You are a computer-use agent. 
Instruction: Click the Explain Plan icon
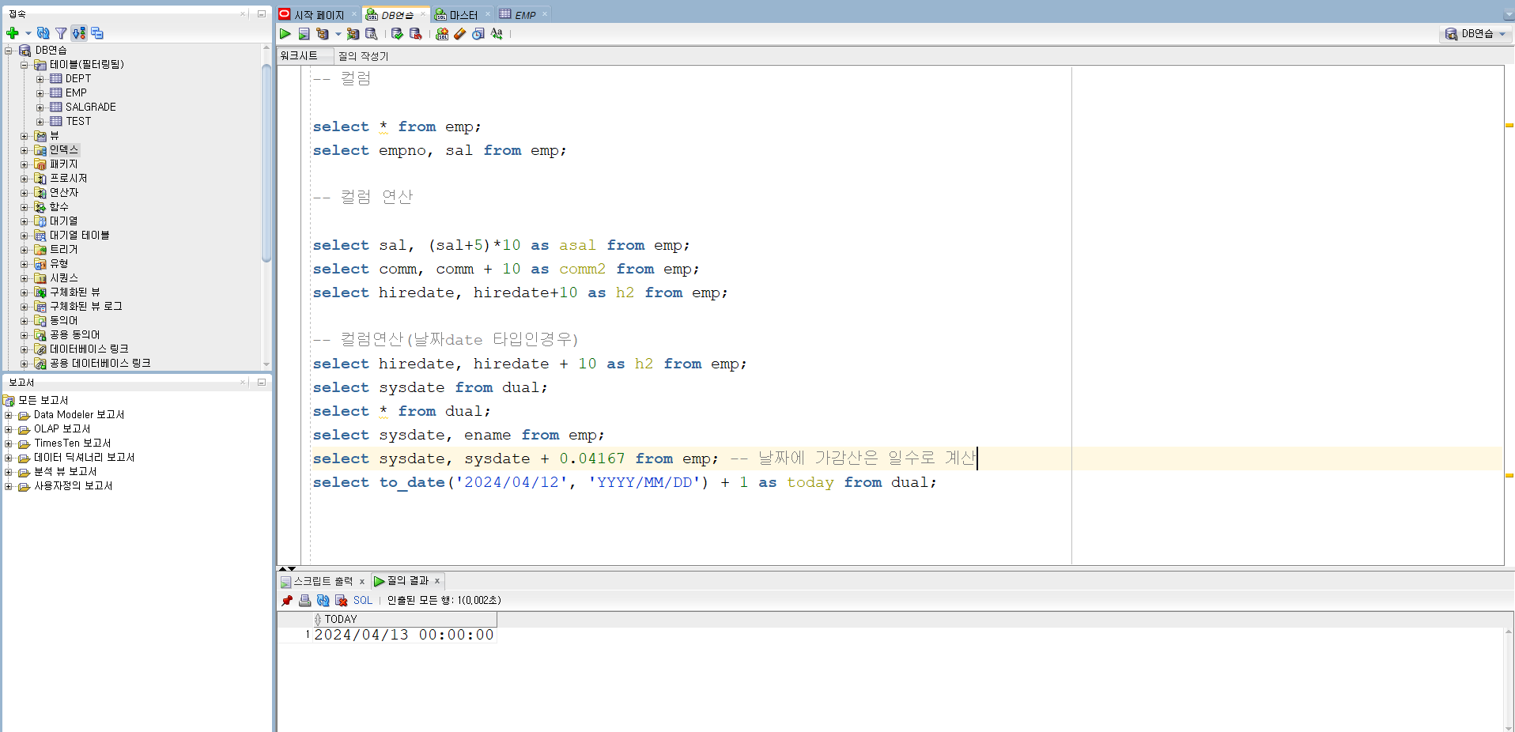(x=323, y=34)
